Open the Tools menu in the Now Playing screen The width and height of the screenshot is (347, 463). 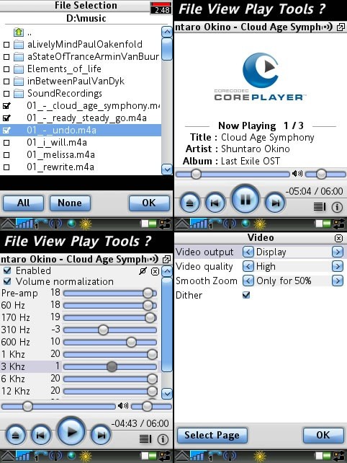pos(295,9)
